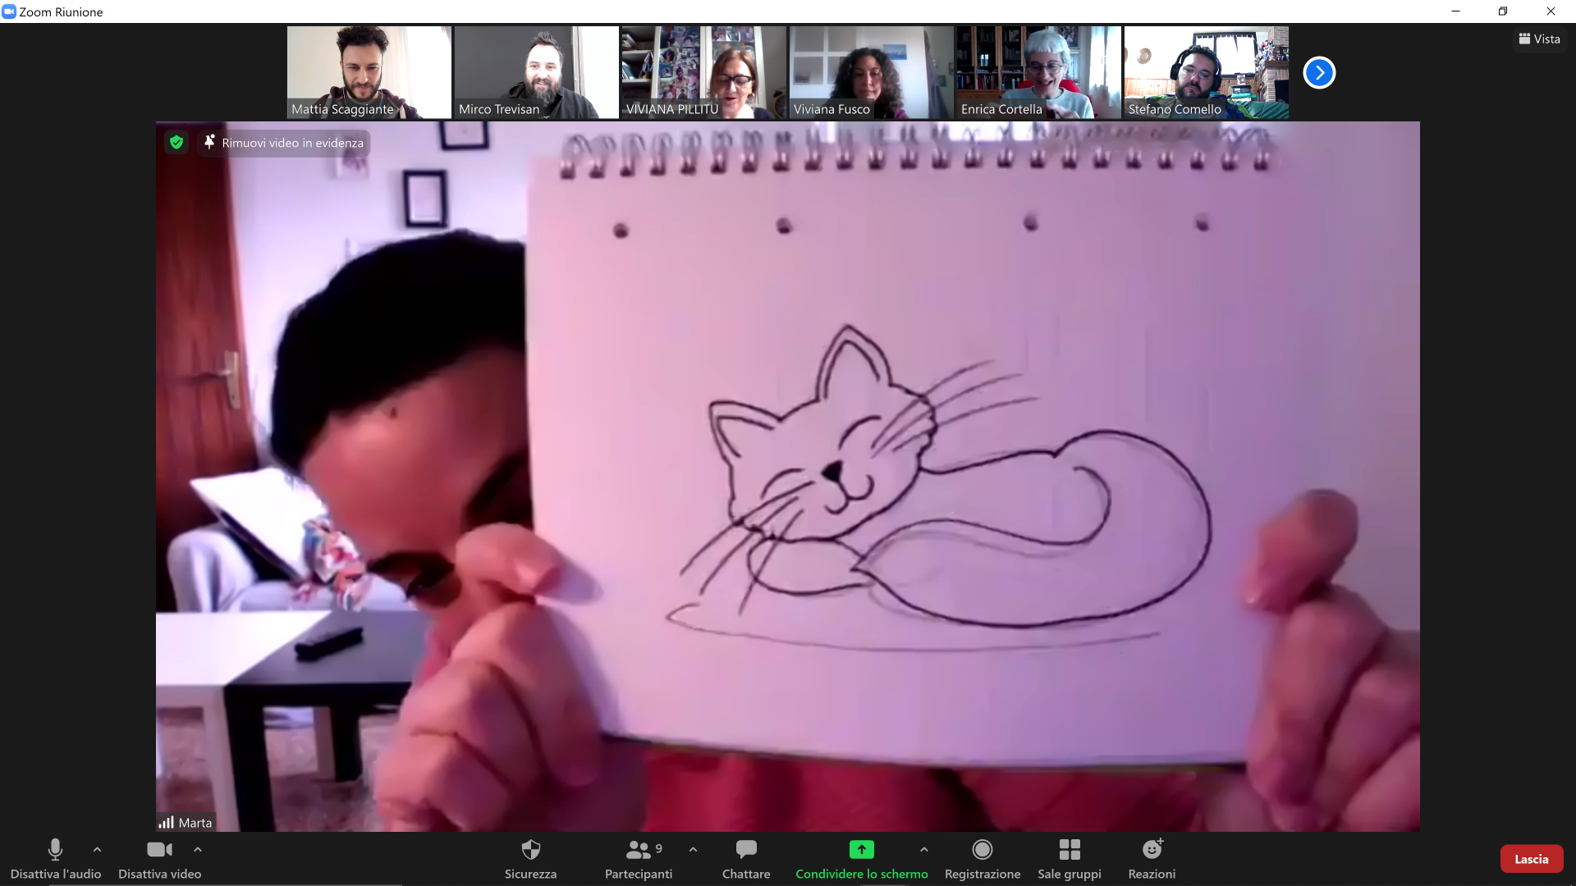Select Mattia Scaggiante's video thumbnail
This screenshot has height=886, width=1576.
(x=369, y=72)
